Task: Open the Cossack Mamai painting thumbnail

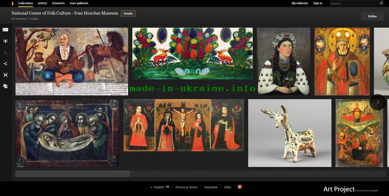Action: [71, 62]
